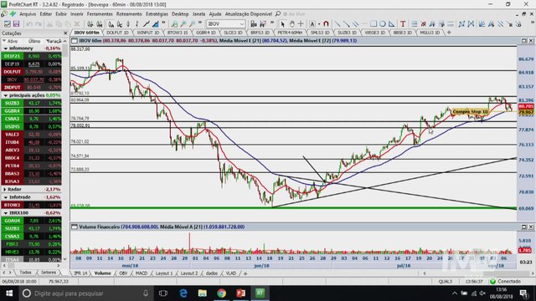The height and width of the screenshot is (301, 536).
Task: Select the MACD indicator tab
Action: (142, 273)
